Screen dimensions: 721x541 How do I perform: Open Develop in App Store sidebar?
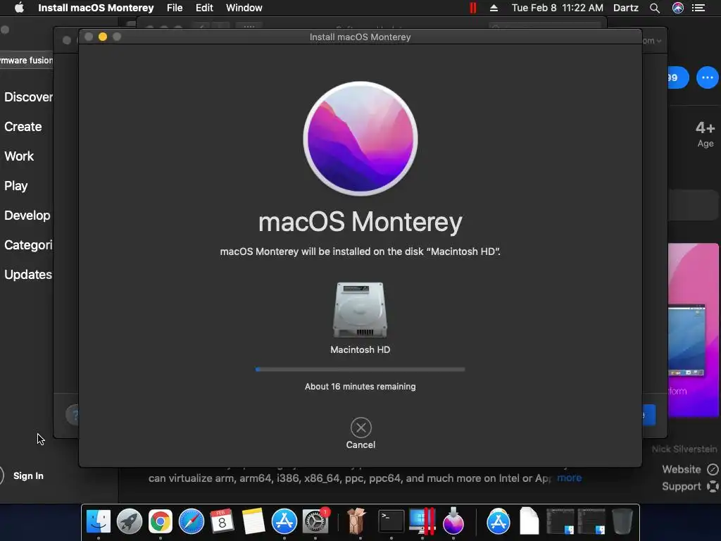pyautogui.click(x=27, y=216)
